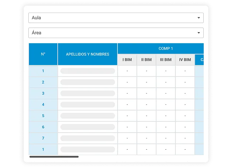Click row number 2
The height and width of the screenshot is (168, 232).
(x=43, y=82)
